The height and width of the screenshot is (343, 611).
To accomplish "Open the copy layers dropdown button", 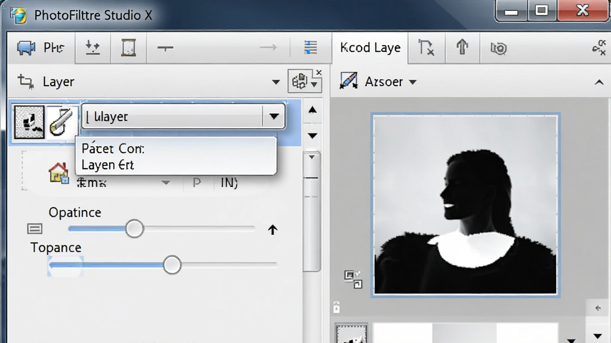I will point(305,81).
